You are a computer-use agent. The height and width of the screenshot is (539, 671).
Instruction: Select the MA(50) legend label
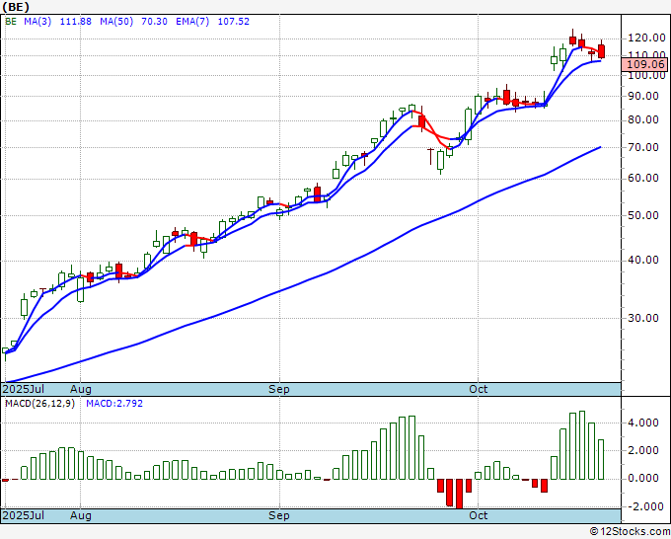pos(116,22)
